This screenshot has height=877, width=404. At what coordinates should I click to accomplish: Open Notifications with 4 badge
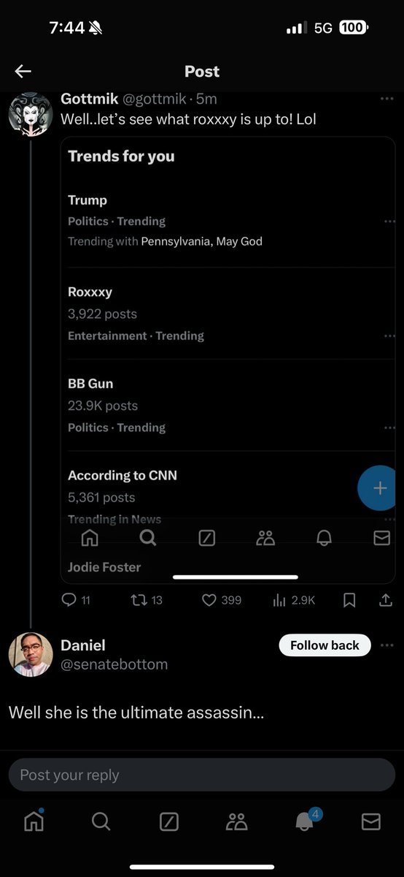pyautogui.click(x=305, y=821)
